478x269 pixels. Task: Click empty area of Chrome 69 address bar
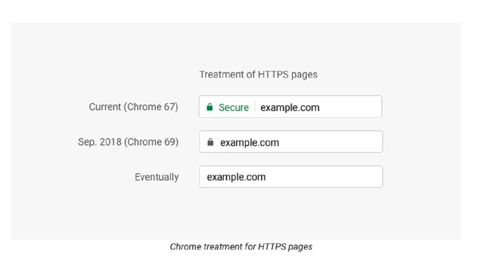coord(330,142)
